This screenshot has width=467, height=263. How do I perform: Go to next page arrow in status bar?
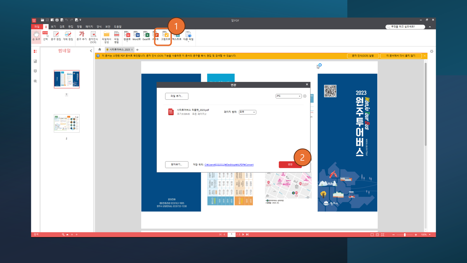[x=243, y=234]
